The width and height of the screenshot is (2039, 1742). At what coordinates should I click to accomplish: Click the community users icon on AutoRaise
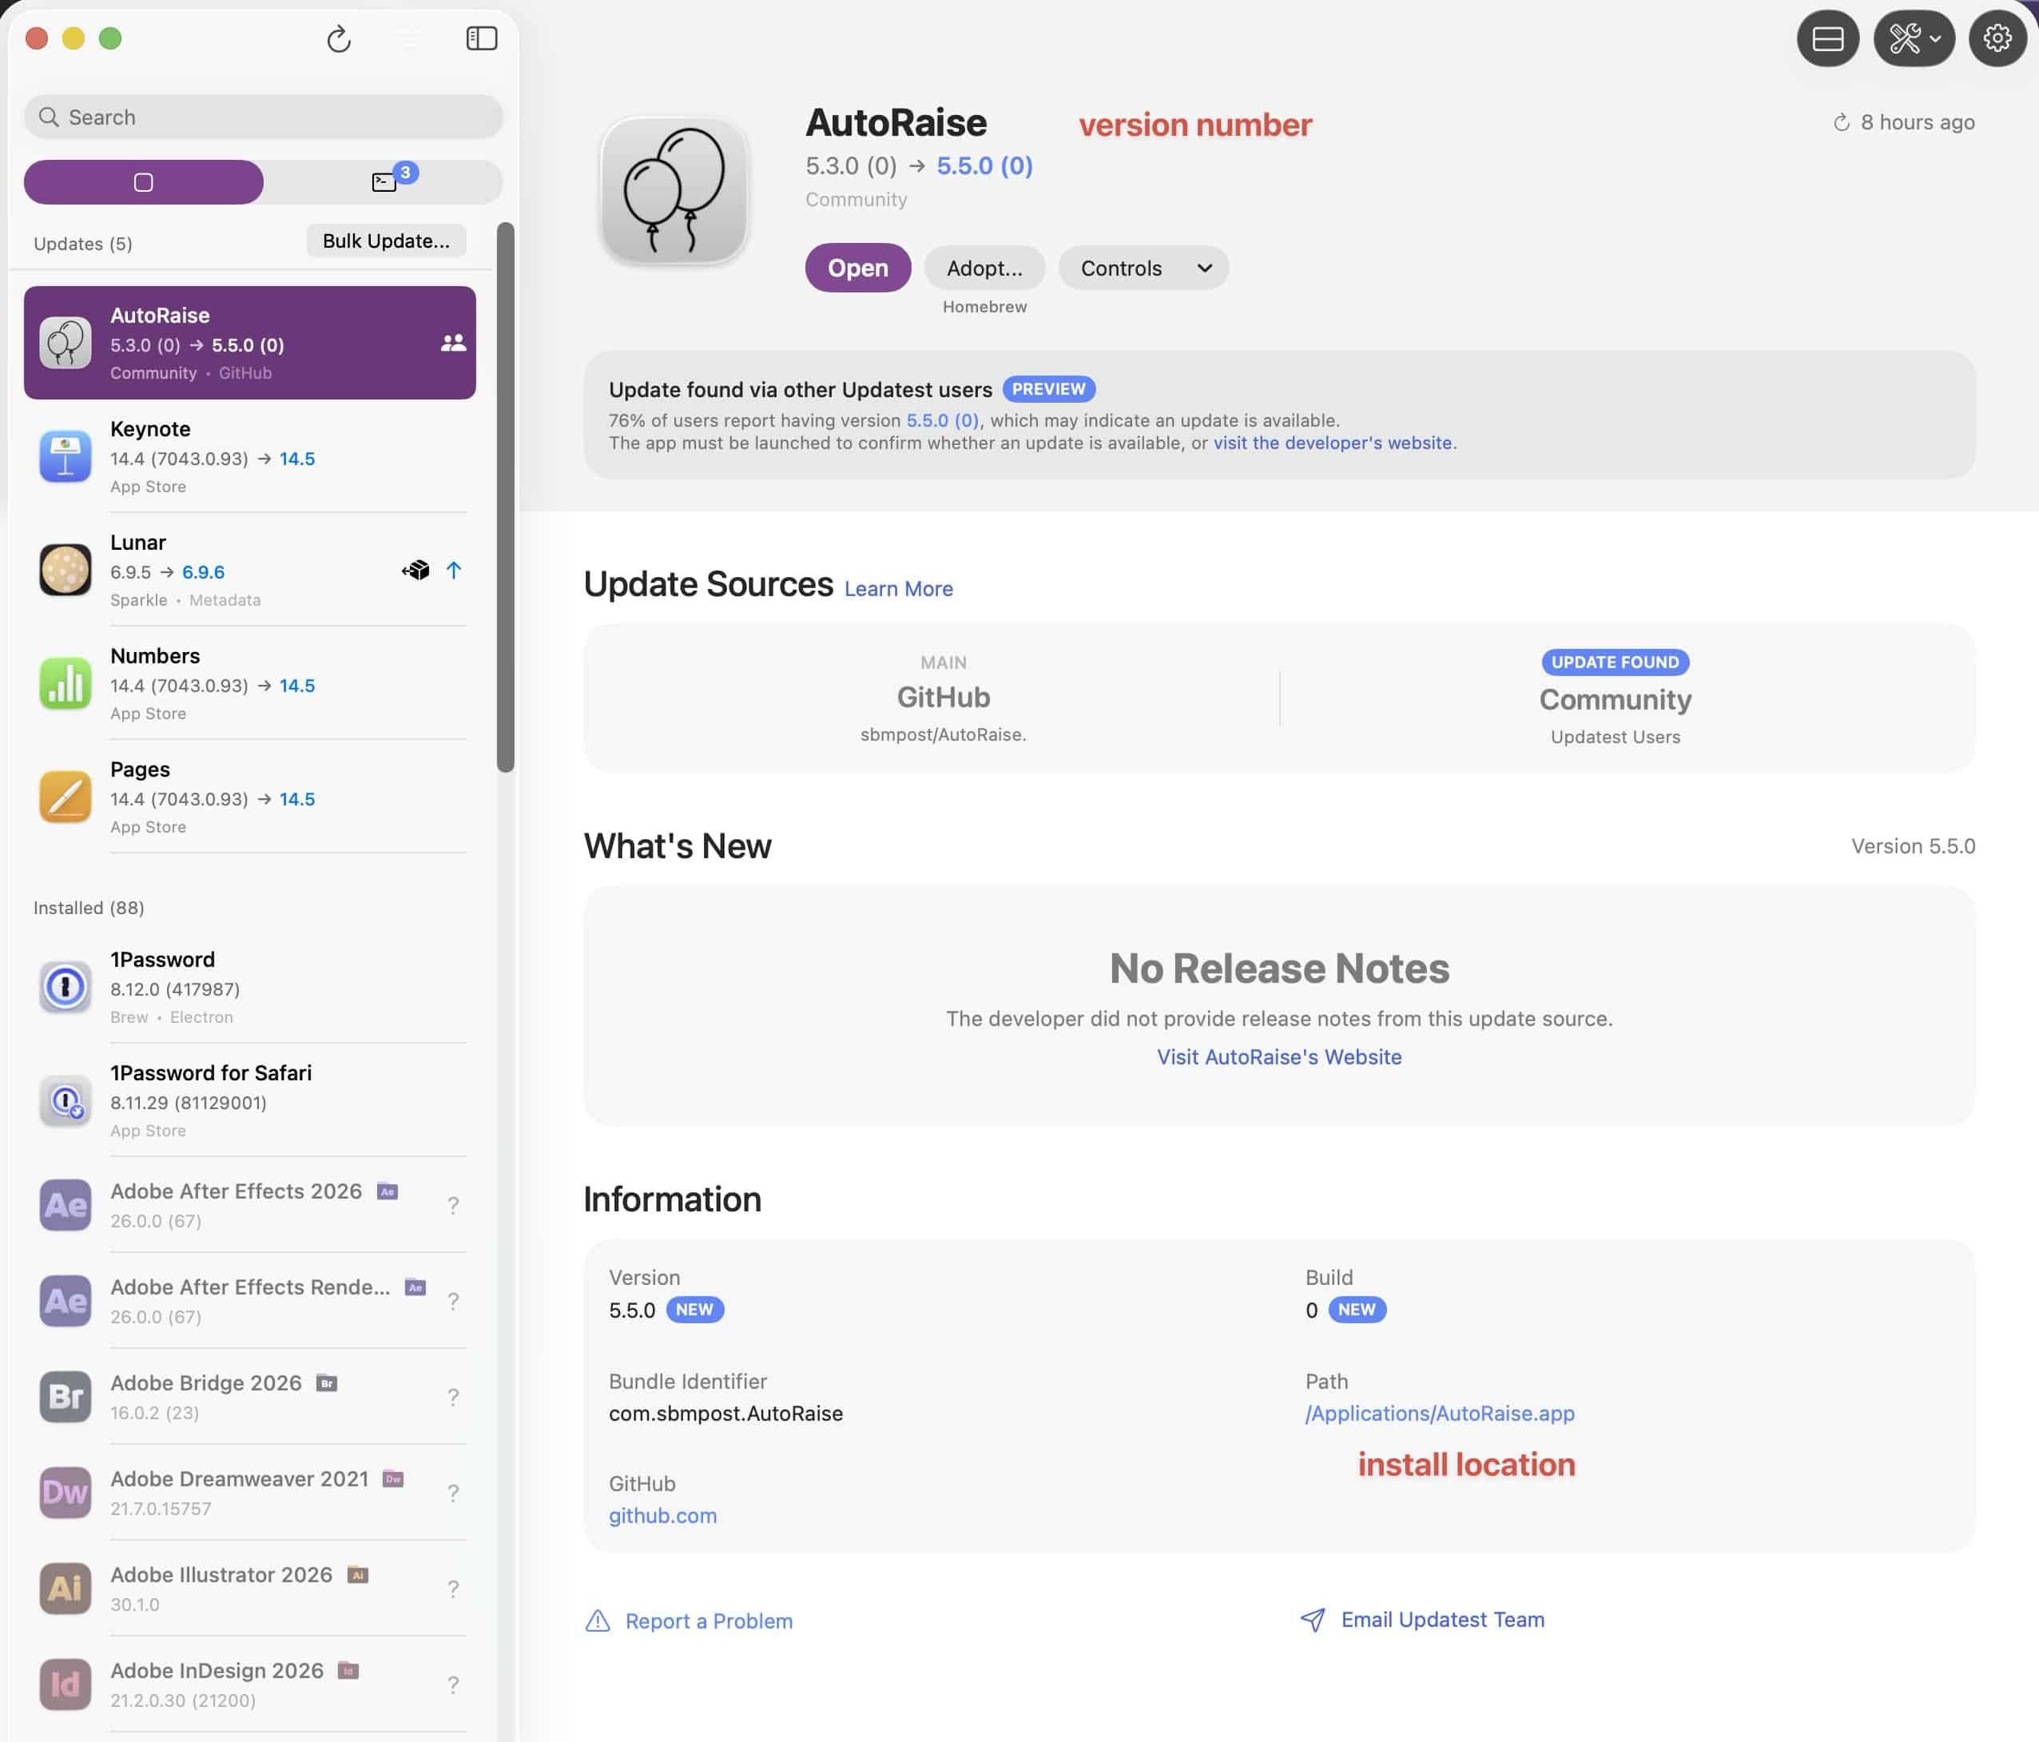coord(453,343)
